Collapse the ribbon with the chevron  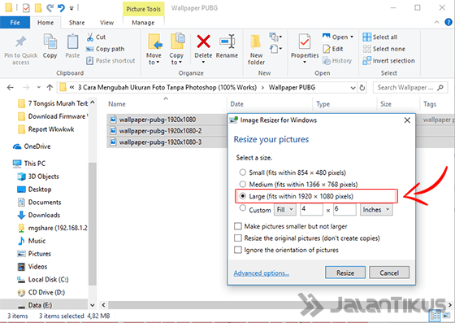tap(437, 22)
